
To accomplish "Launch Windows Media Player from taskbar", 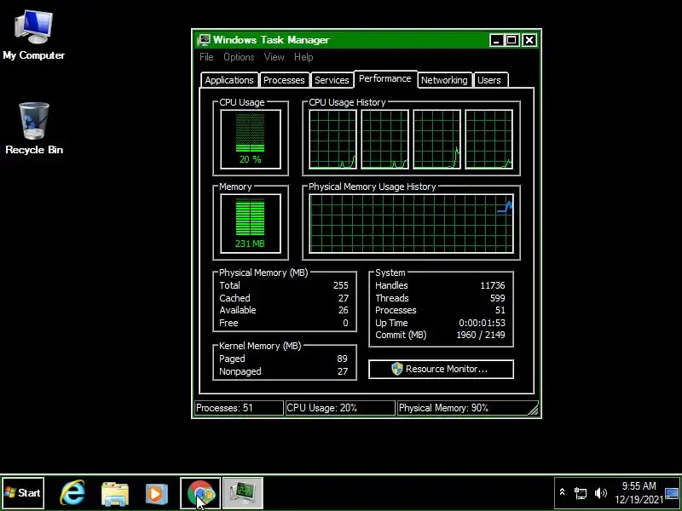I will (157, 493).
